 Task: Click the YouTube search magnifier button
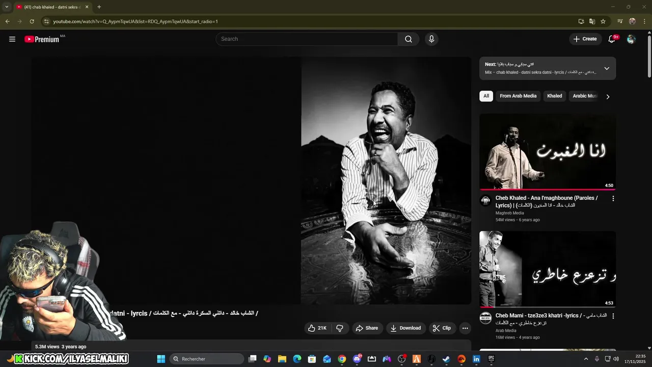tap(409, 39)
